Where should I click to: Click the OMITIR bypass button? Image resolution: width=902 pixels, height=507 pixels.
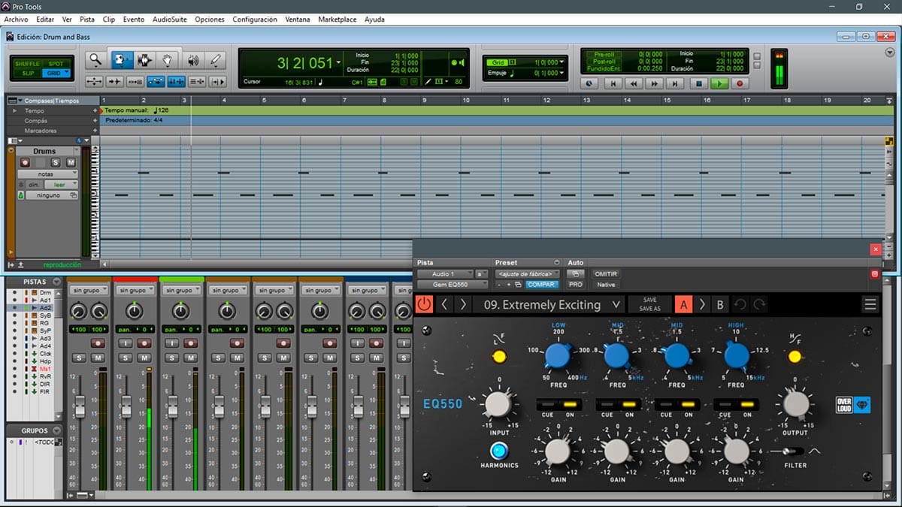pyautogui.click(x=605, y=274)
